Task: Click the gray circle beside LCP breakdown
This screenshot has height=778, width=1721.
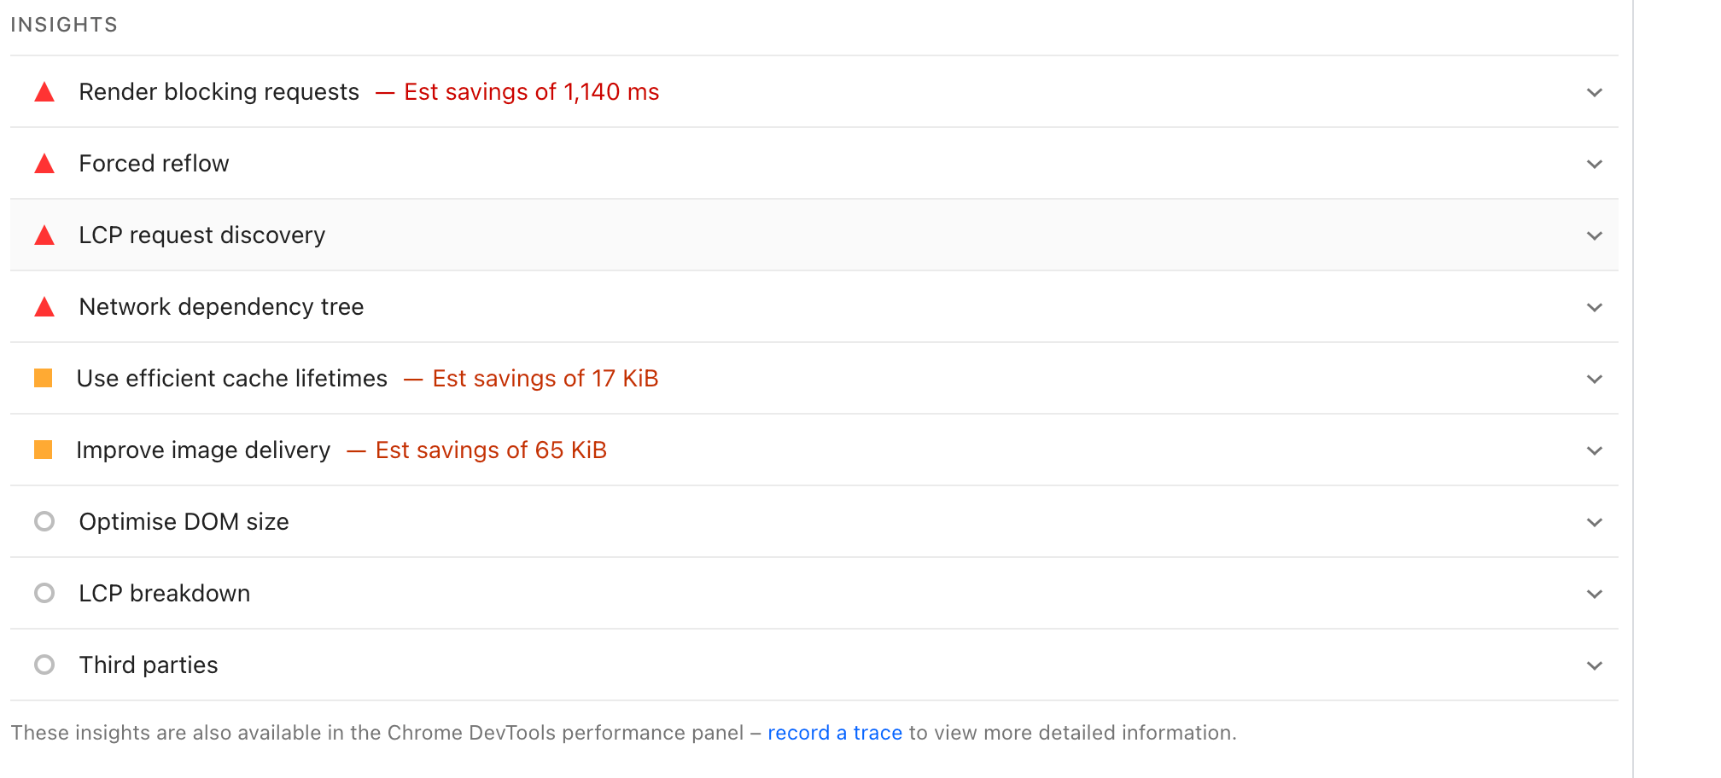Action: click(x=44, y=594)
